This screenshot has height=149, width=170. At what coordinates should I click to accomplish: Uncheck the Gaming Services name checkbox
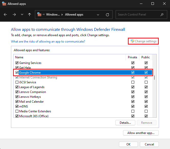17,63
